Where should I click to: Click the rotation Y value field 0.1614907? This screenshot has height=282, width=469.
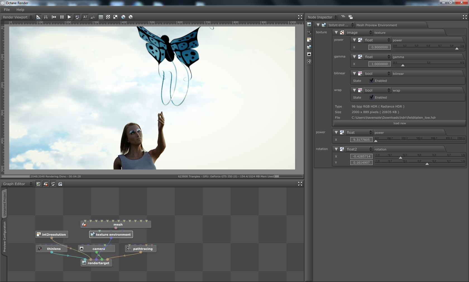pyautogui.click(x=361, y=162)
